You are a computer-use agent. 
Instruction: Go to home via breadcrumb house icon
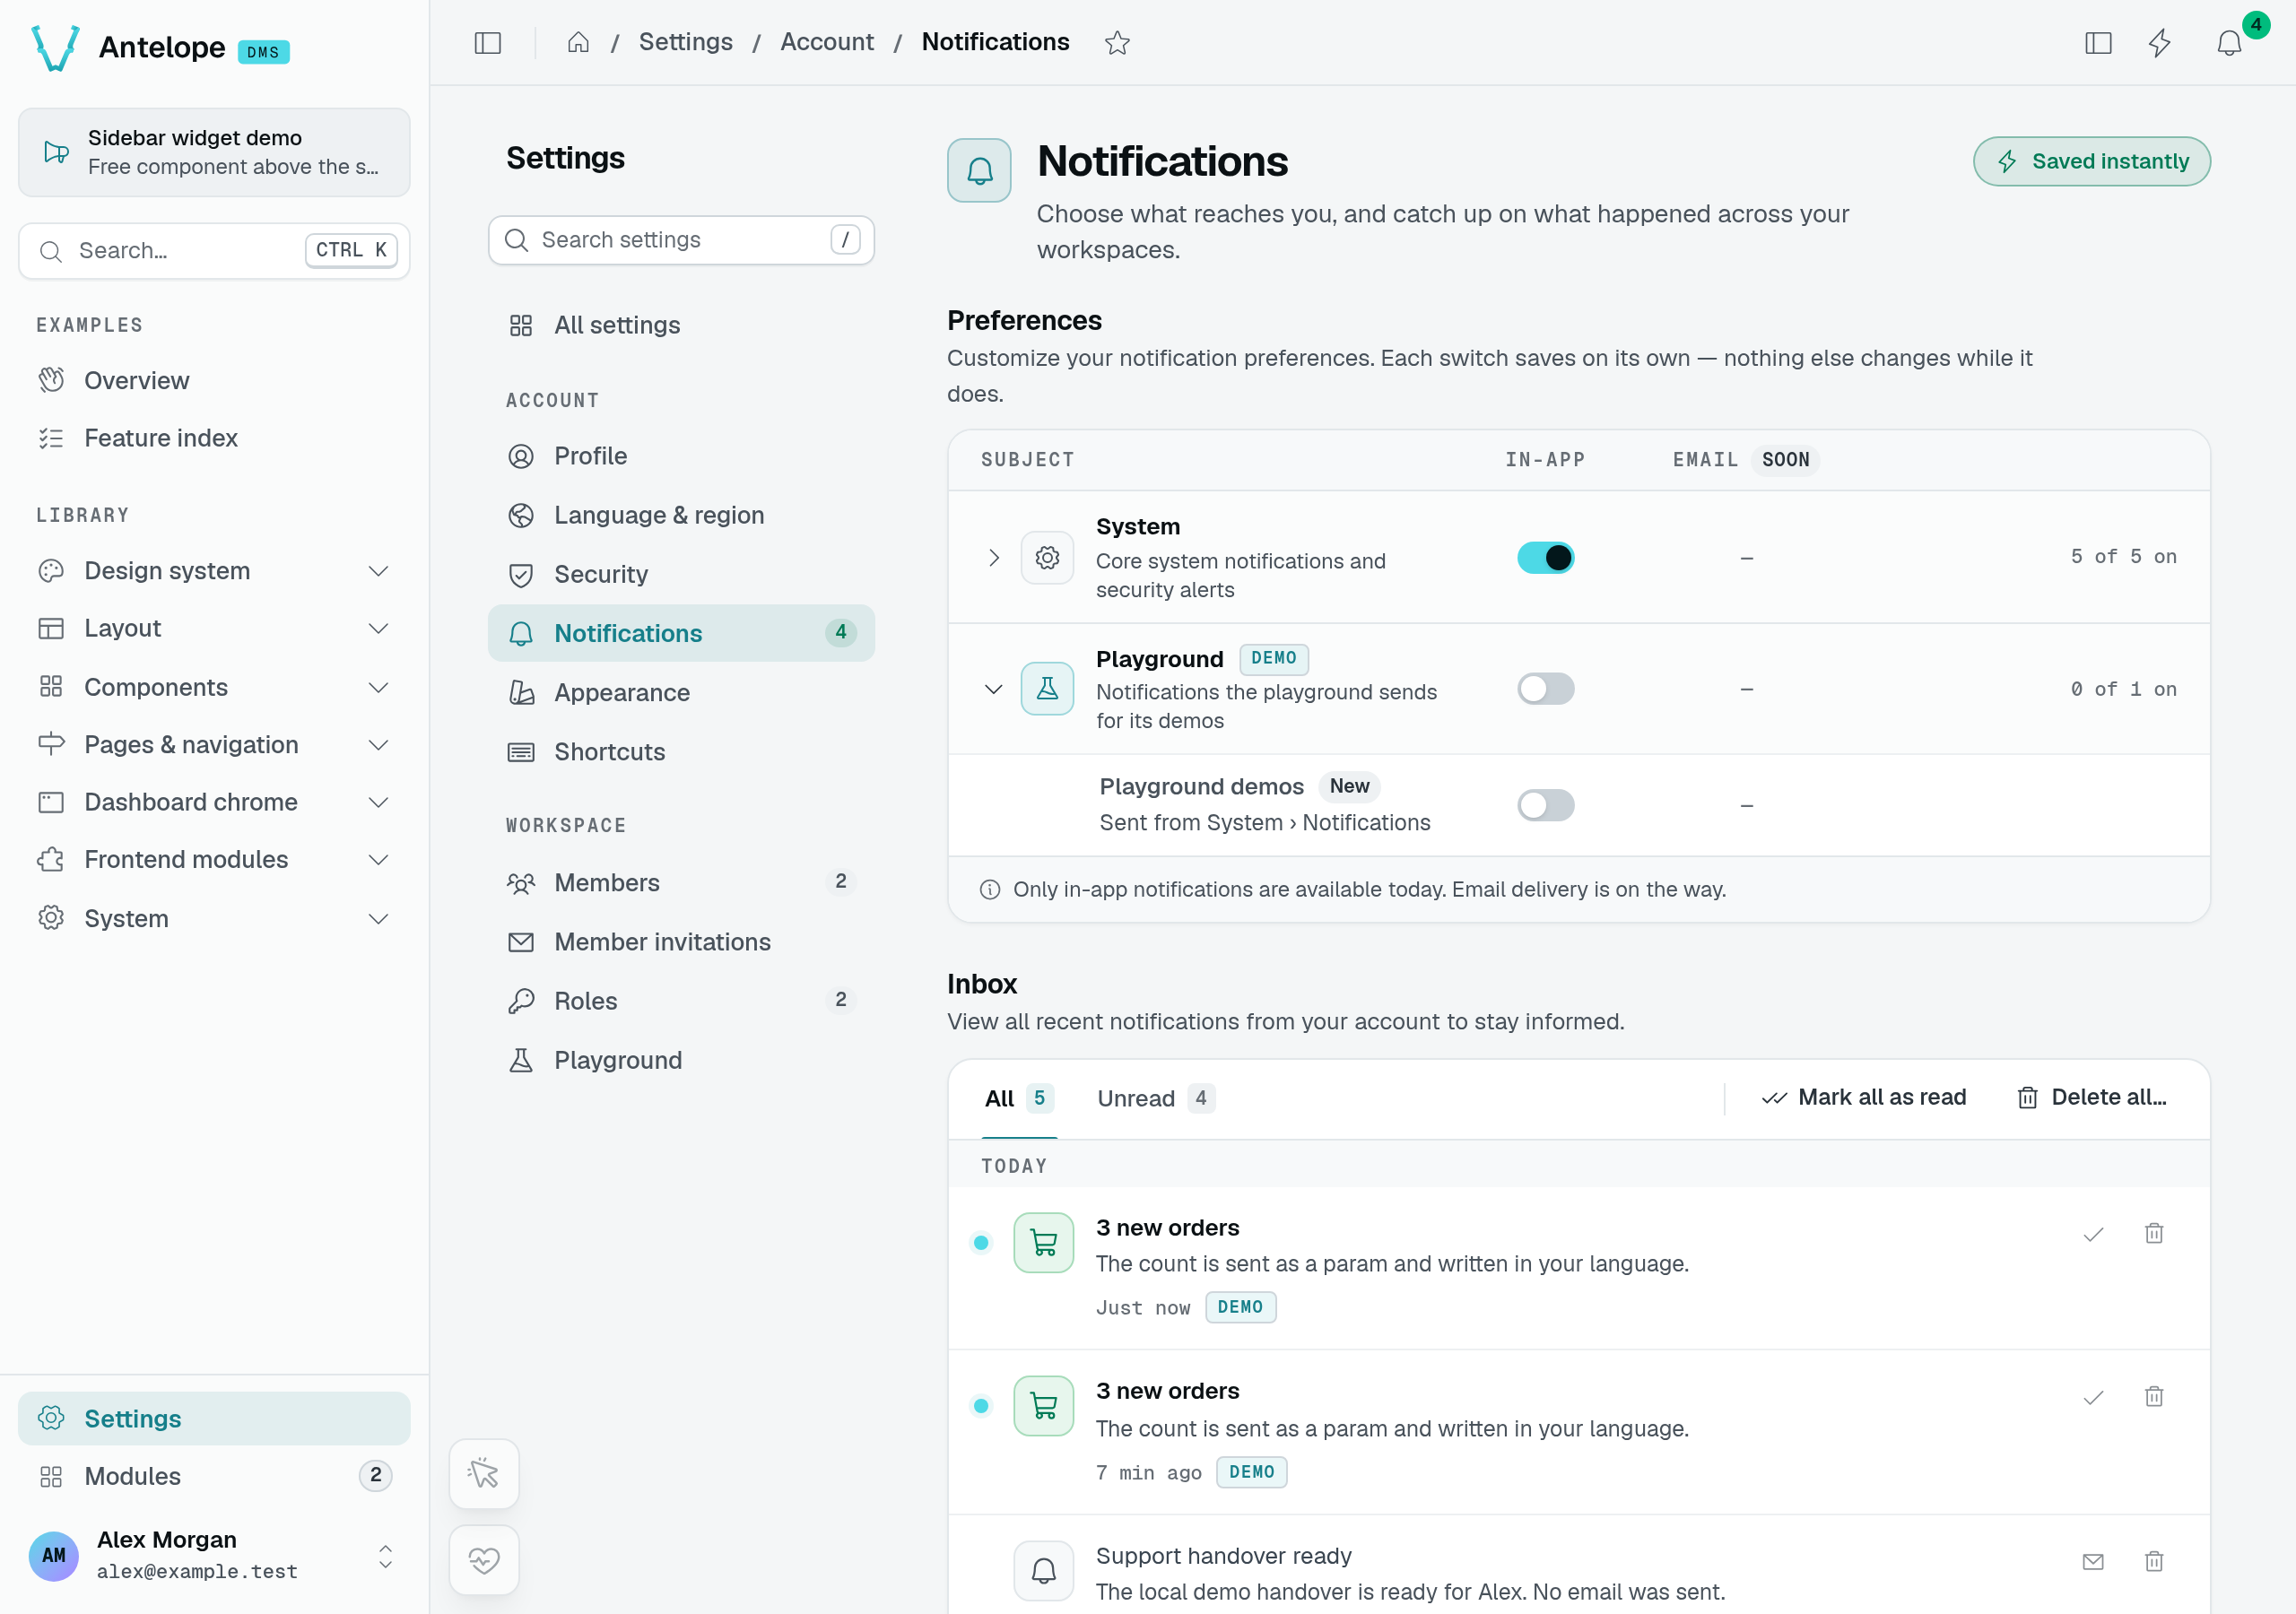pyautogui.click(x=578, y=43)
